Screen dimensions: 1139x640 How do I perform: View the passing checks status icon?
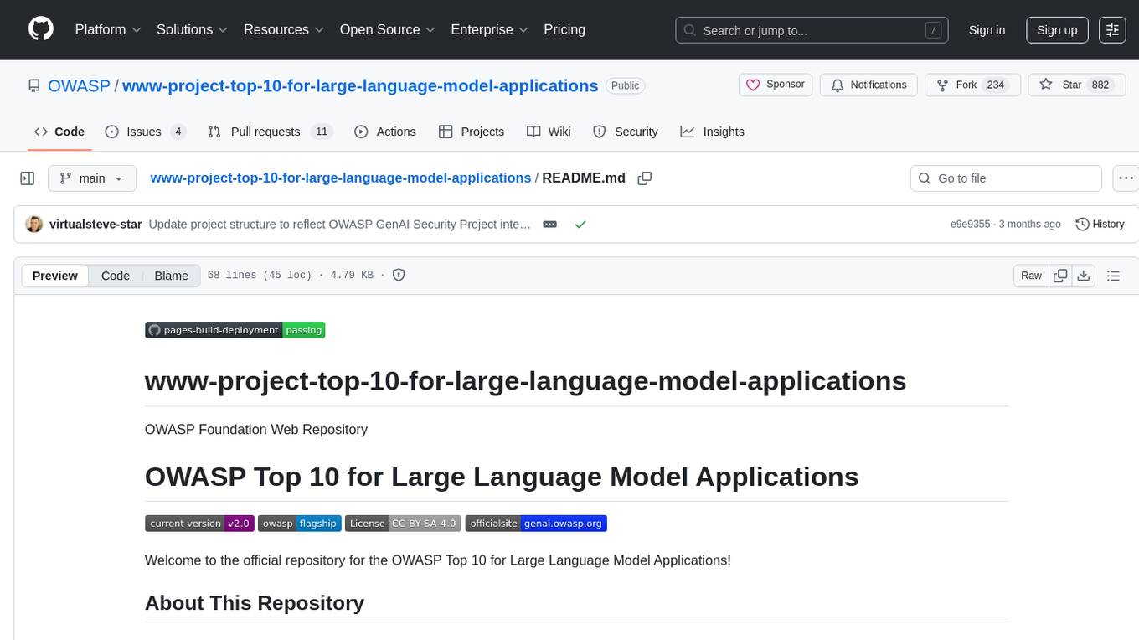580,225
